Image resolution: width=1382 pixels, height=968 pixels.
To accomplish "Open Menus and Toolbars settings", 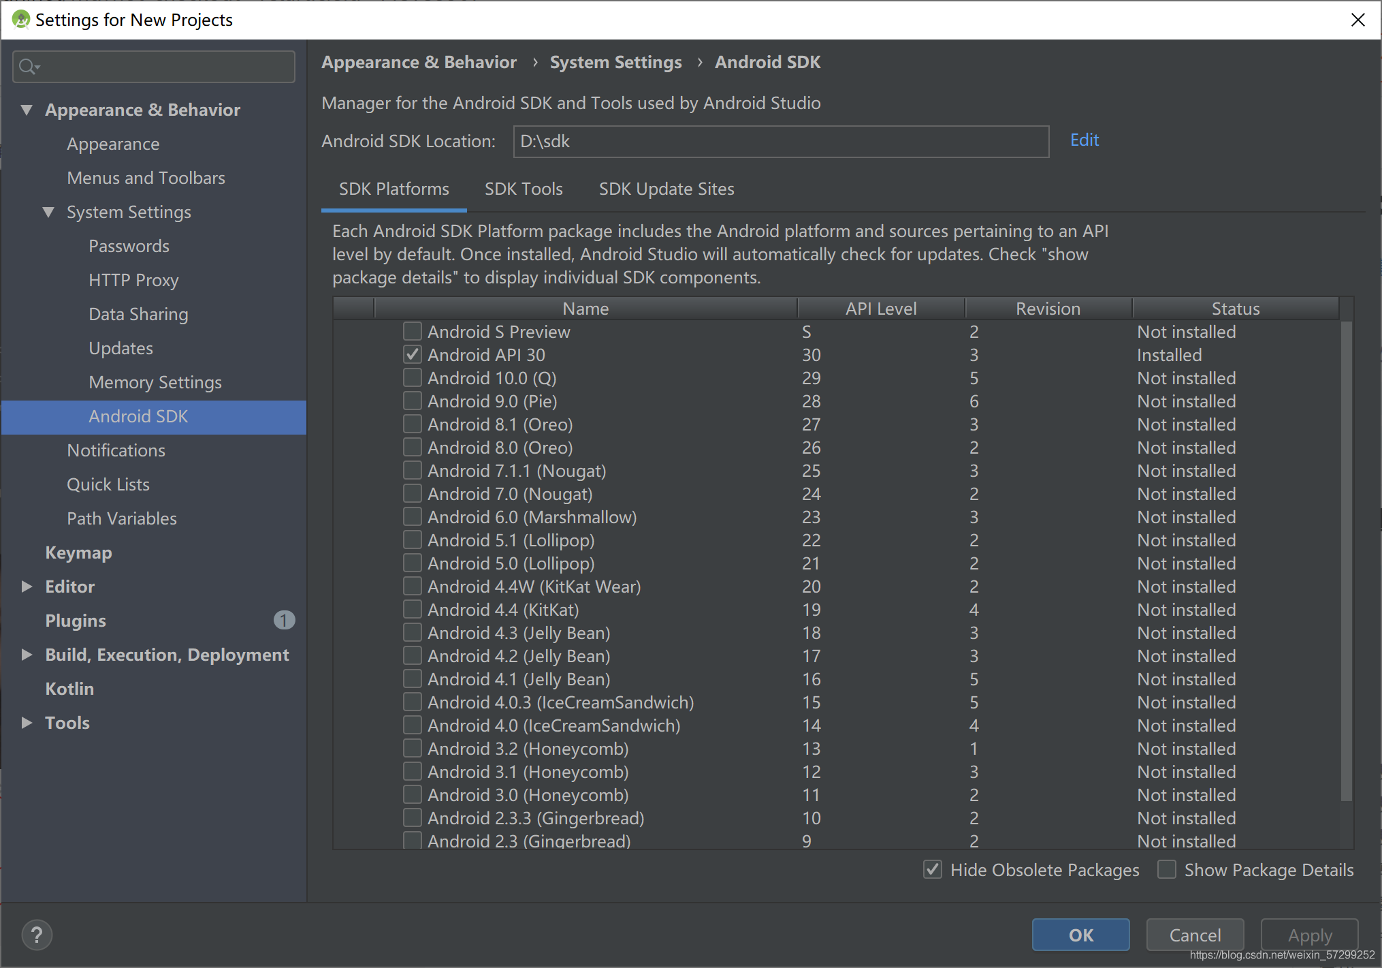I will pos(146,178).
